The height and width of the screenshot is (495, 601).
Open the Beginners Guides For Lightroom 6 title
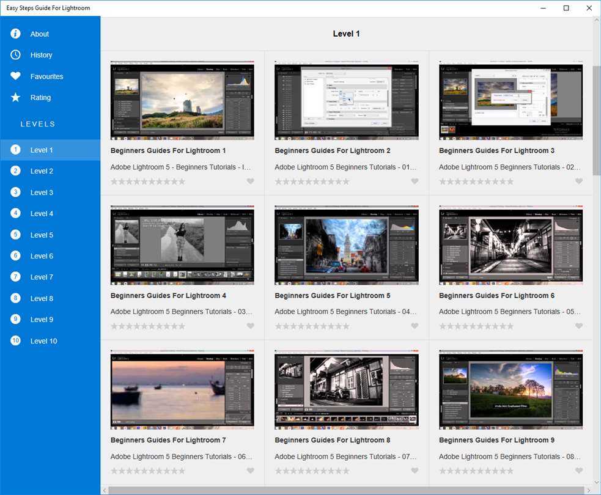[x=496, y=296]
